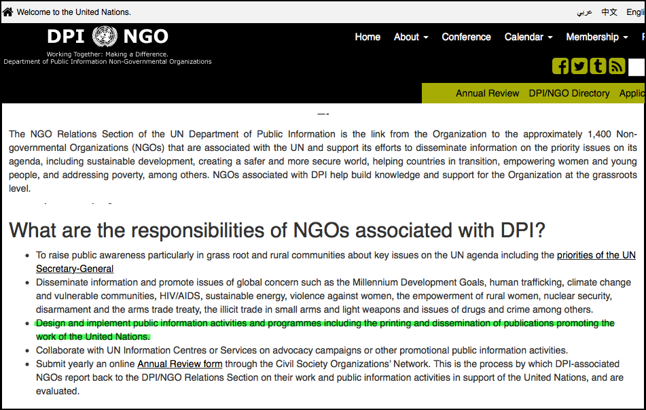
Task: Open the Annual Review form link
Action: click(x=179, y=364)
